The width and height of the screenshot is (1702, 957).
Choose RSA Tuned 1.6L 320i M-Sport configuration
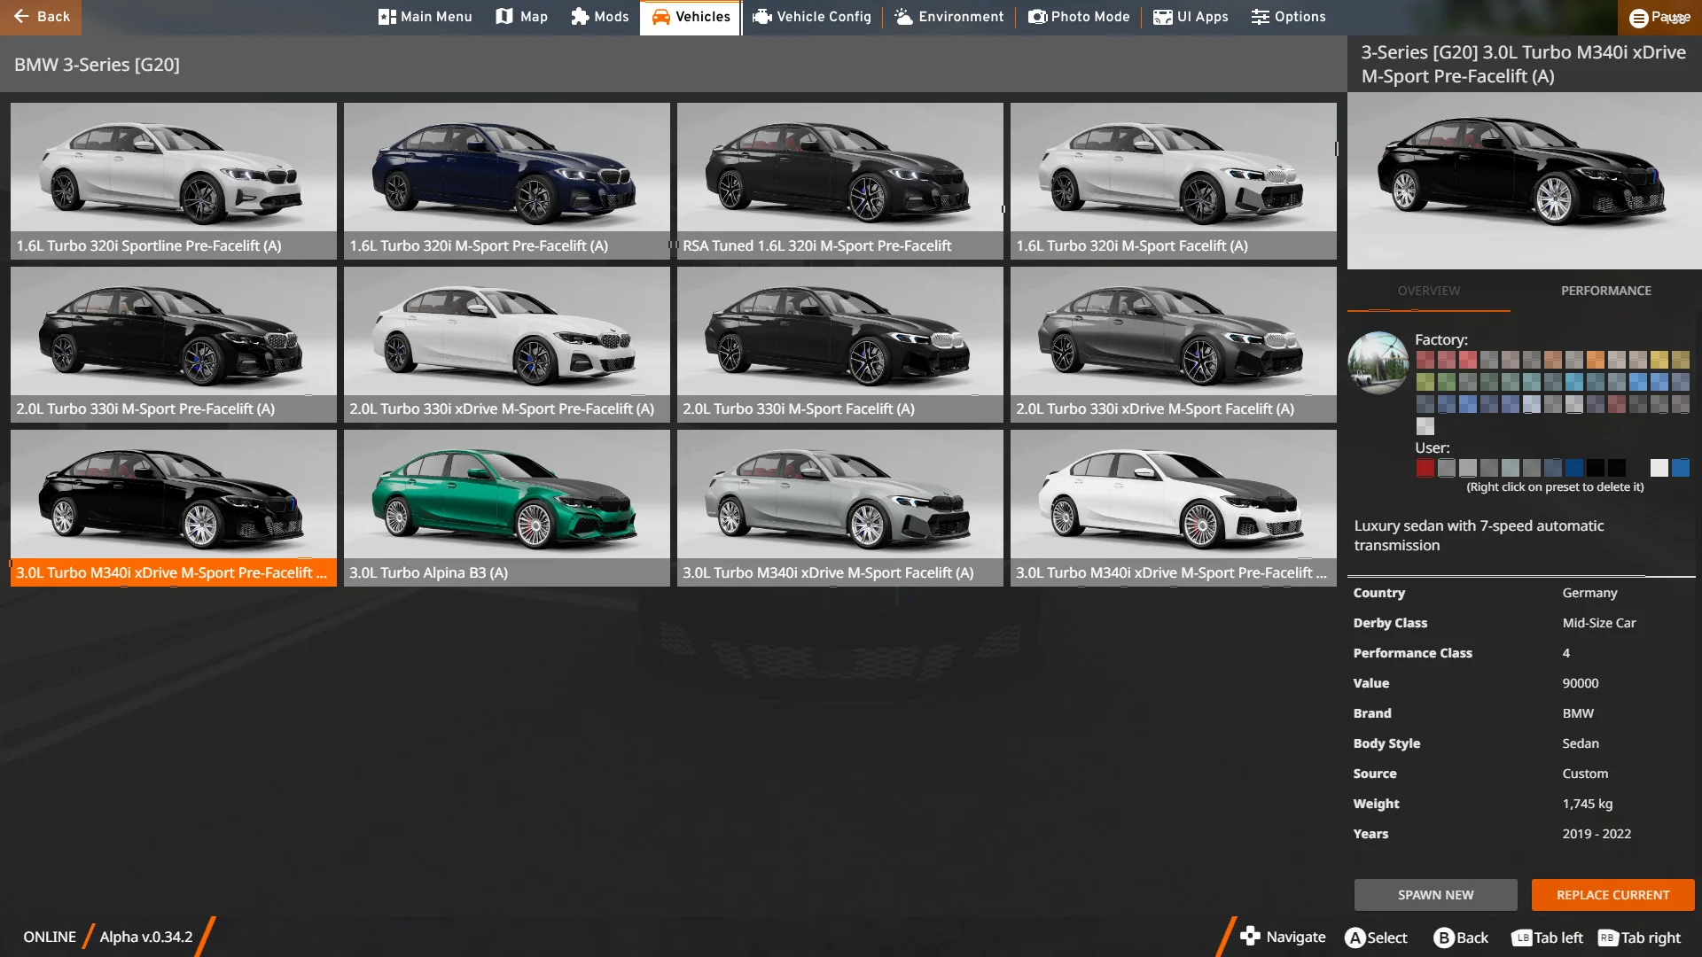[839, 181]
